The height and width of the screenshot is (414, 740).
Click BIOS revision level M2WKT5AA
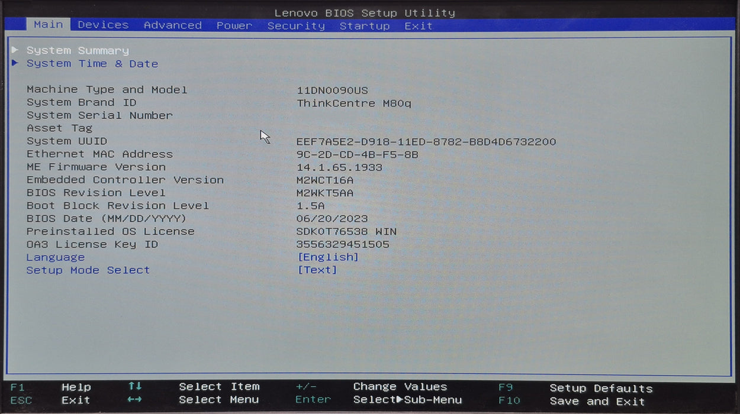(325, 193)
